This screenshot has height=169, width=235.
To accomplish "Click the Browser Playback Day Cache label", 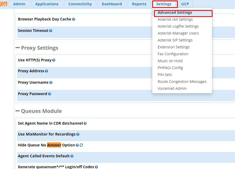I will coord(45,19).
